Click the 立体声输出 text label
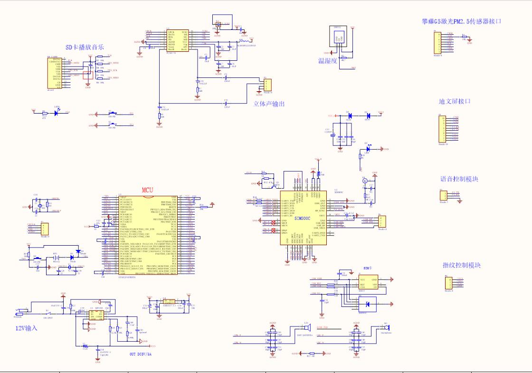 269,104
